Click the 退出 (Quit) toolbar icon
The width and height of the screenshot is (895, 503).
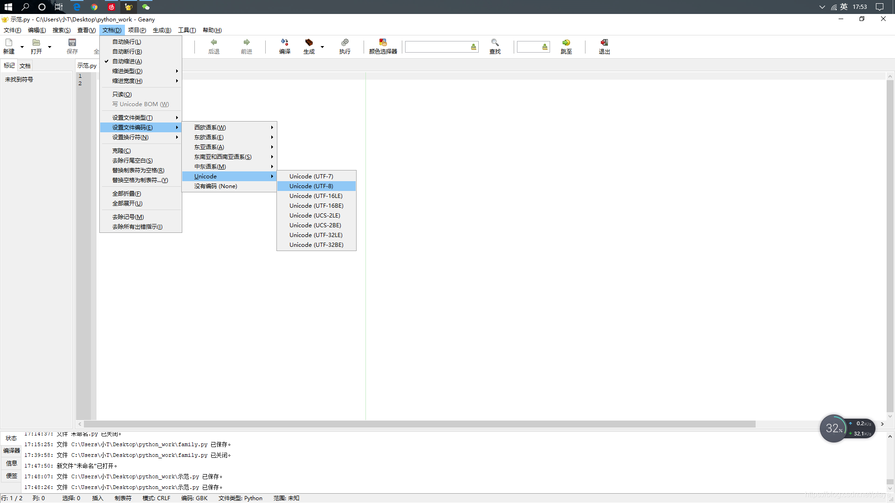[605, 42]
